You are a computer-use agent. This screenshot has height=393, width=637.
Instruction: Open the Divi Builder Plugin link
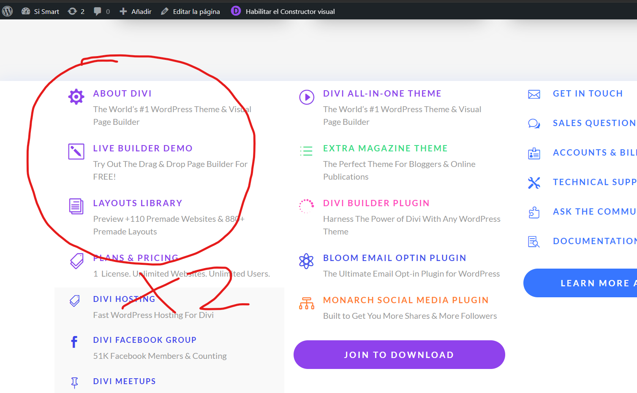376,203
